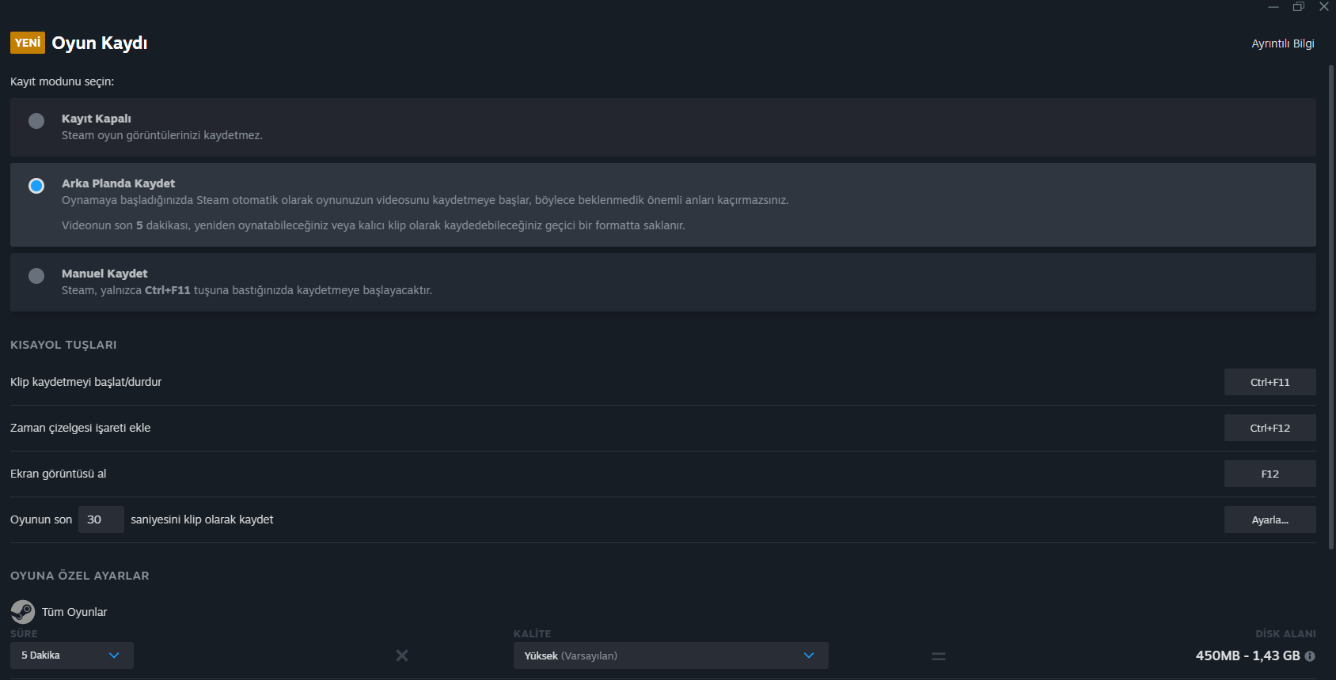The image size is (1336, 680).
Task: Restore down the settings window
Action: pos(1299,7)
